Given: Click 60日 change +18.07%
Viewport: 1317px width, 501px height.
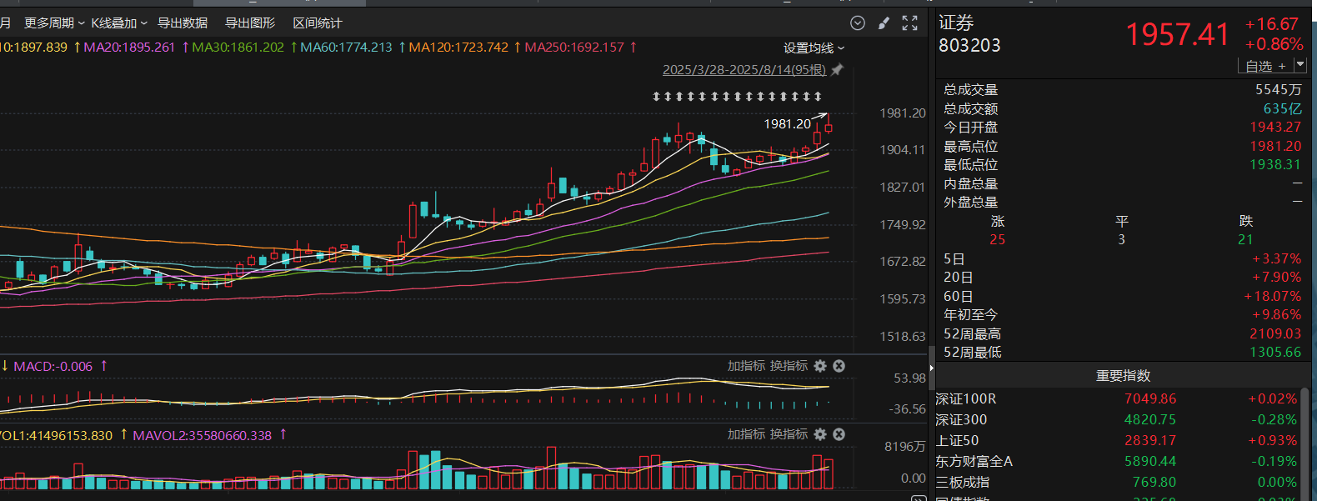Looking at the screenshot, I should click(1273, 297).
